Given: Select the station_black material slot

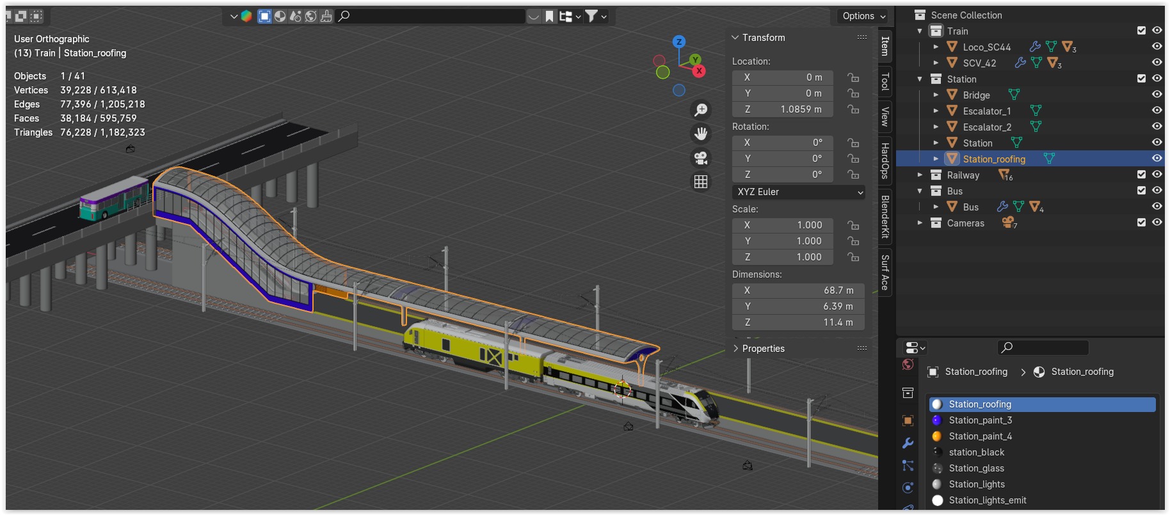Looking at the screenshot, I should pyautogui.click(x=1042, y=452).
